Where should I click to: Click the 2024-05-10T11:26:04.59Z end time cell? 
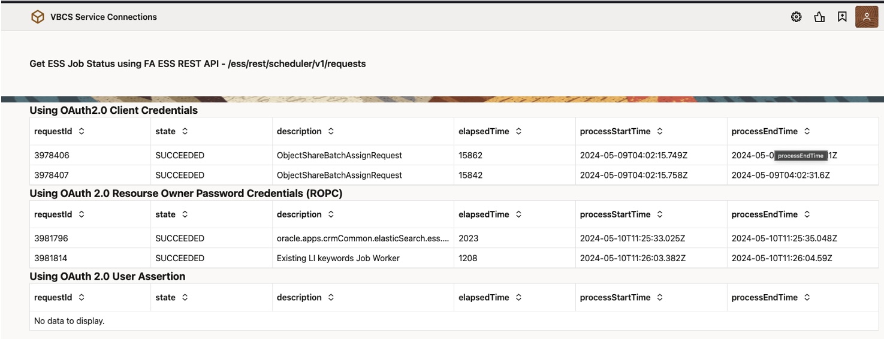pyautogui.click(x=782, y=259)
